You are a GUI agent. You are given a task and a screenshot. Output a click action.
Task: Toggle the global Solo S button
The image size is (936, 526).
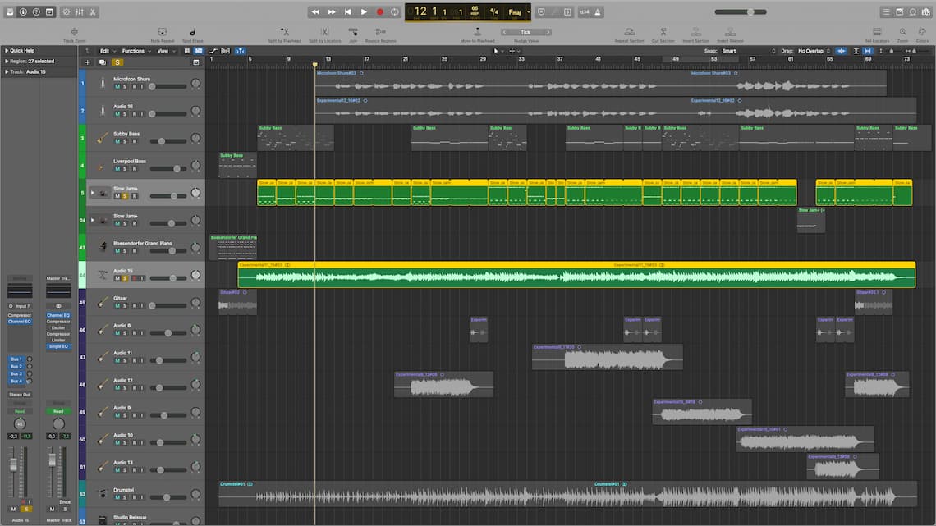pos(117,62)
